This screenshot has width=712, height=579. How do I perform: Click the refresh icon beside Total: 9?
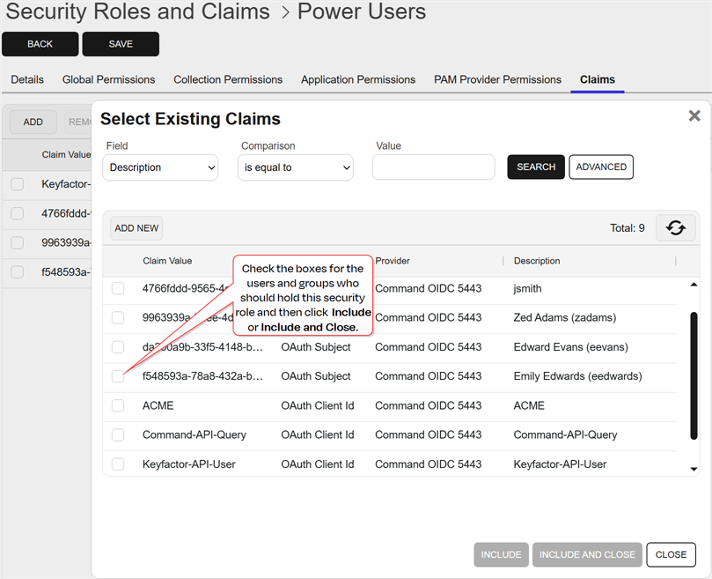coord(675,228)
